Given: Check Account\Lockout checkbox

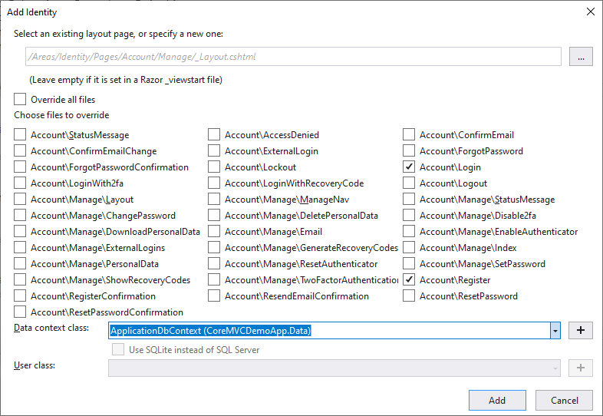Looking at the screenshot, I should pos(214,167).
